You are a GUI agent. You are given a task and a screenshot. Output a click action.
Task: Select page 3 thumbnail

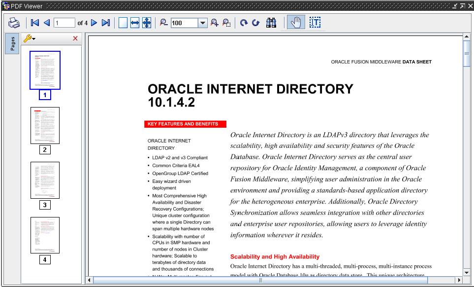point(45,180)
